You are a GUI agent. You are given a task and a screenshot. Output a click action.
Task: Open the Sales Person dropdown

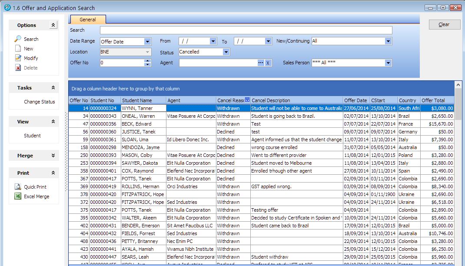(388, 63)
